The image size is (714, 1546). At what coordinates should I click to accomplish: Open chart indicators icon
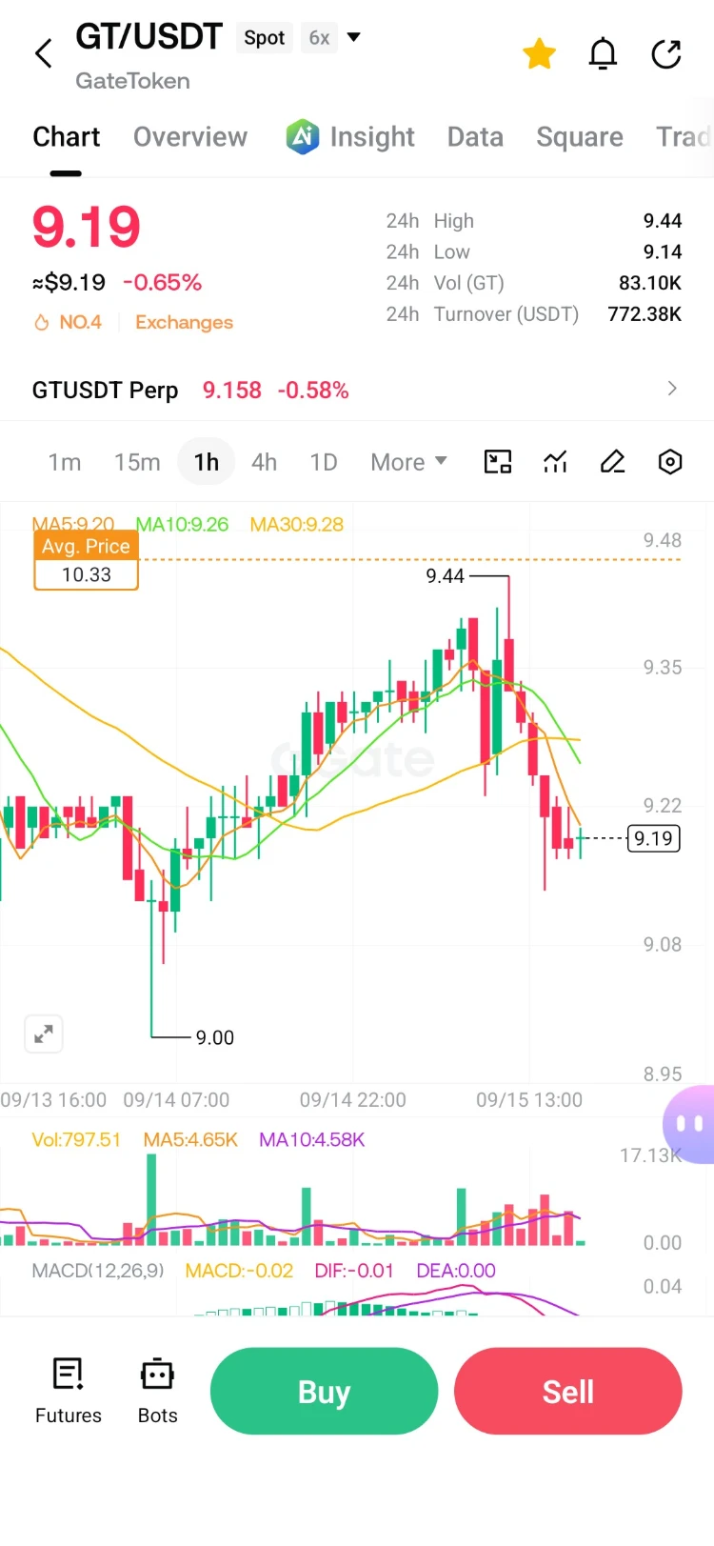pos(555,462)
